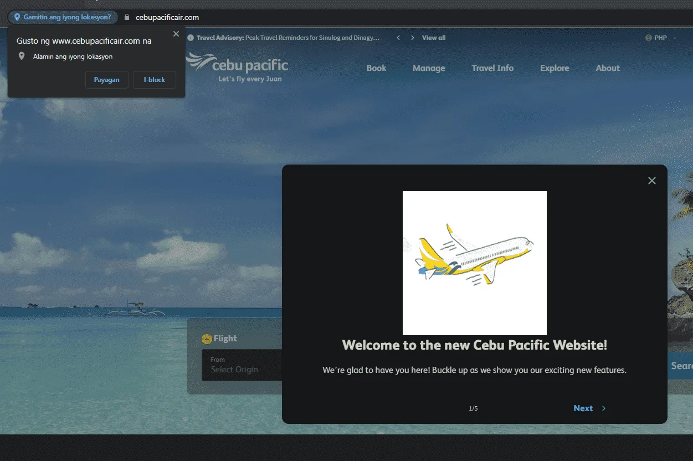Click the airplane illustration in dialog
Screen dimensions: 693x461
475,263
